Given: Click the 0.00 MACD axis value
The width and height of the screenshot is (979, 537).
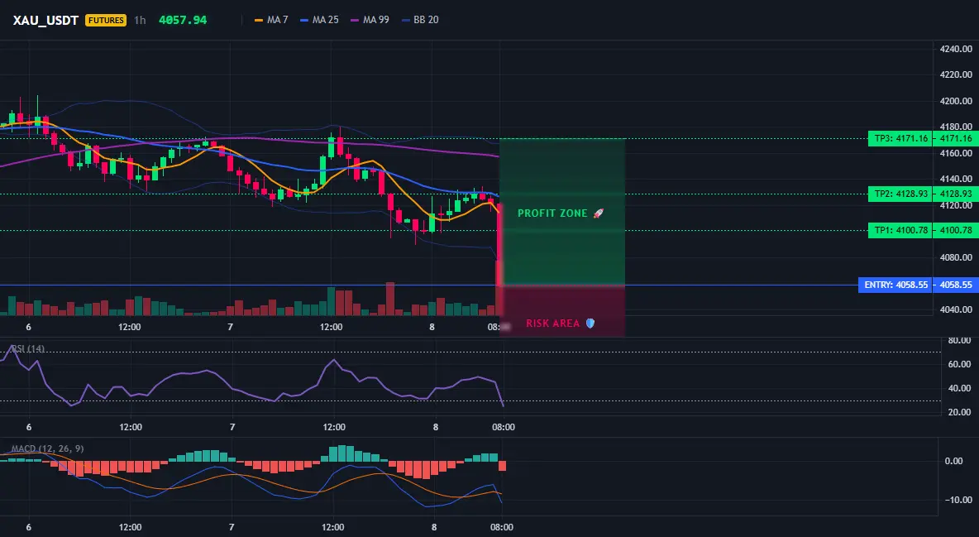Looking at the screenshot, I should click(954, 462).
